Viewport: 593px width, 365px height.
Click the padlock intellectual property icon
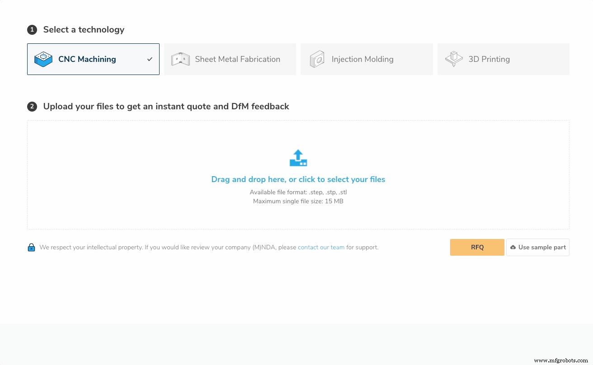tap(31, 248)
